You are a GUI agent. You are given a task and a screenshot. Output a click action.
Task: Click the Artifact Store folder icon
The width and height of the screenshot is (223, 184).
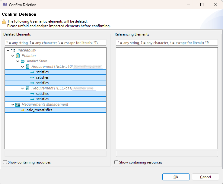click(23, 61)
